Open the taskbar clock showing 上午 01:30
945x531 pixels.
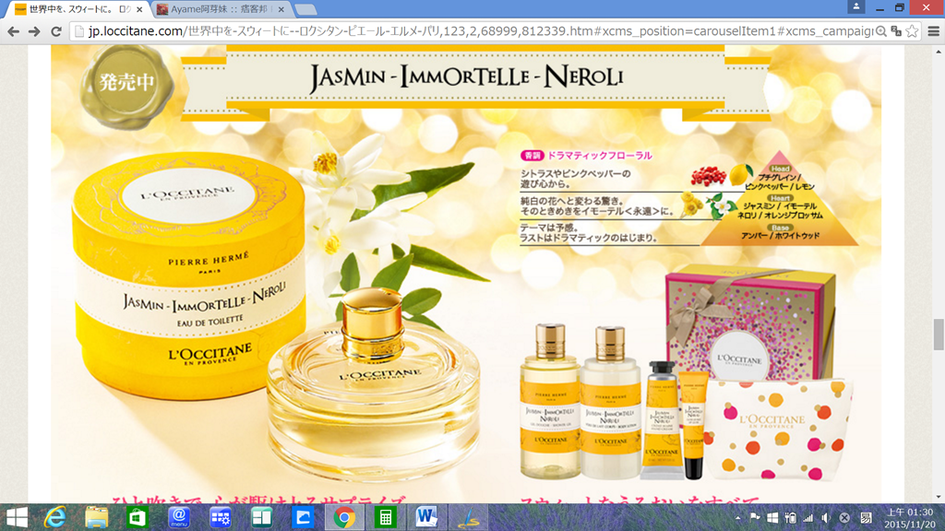pos(909,518)
